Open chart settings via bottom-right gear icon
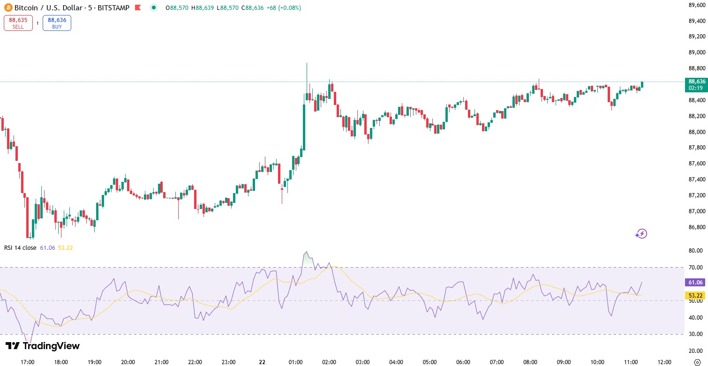Screen dimensions: 708x366 [697, 362]
